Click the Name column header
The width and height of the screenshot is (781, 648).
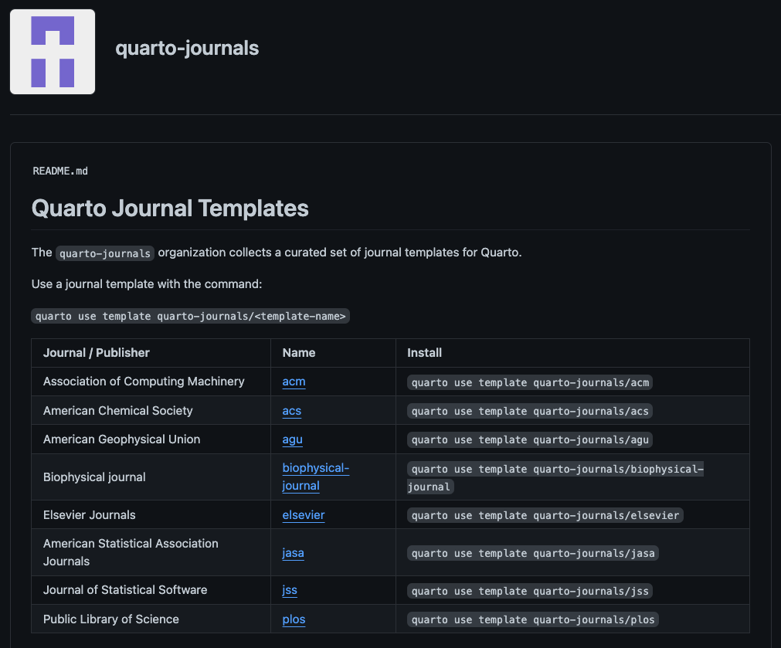(299, 353)
